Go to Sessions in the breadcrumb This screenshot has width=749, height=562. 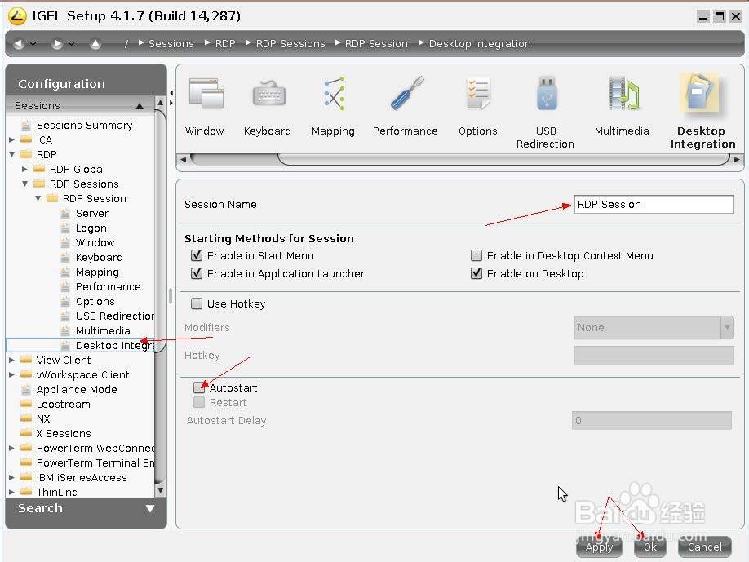tap(171, 43)
